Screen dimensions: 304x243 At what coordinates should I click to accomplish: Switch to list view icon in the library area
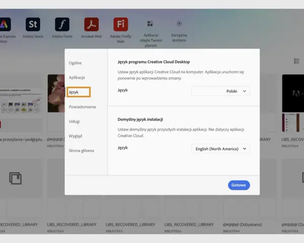296,61
